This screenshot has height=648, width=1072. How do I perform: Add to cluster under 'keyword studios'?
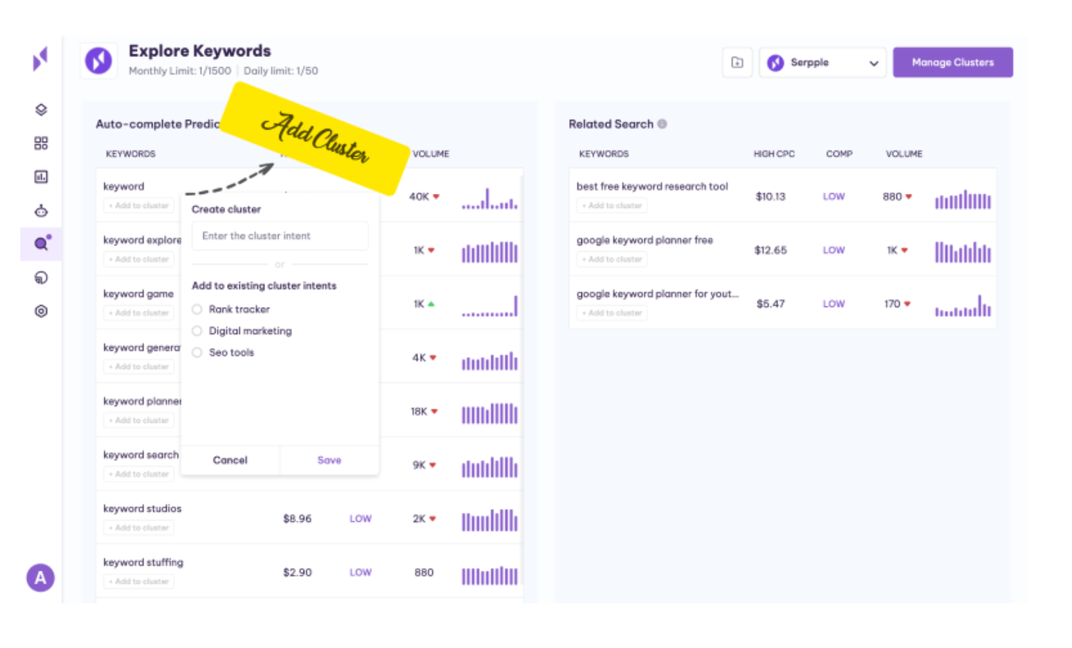[x=139, y=528]
